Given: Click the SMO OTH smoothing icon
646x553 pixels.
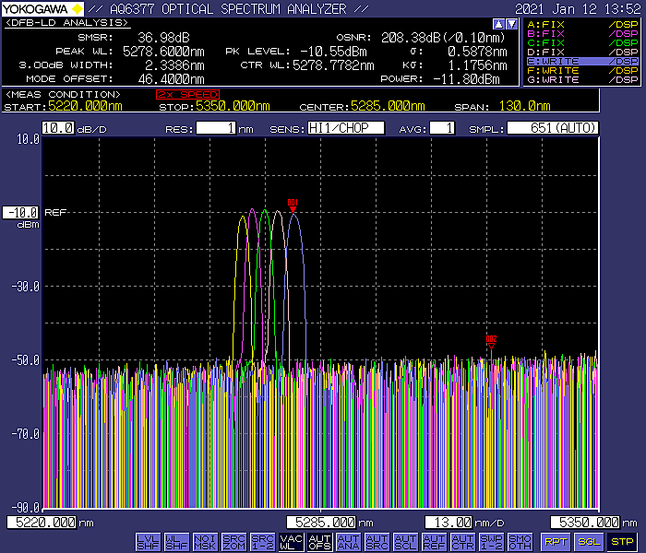Looking at the screenshot, I should [x=520, y=541].
